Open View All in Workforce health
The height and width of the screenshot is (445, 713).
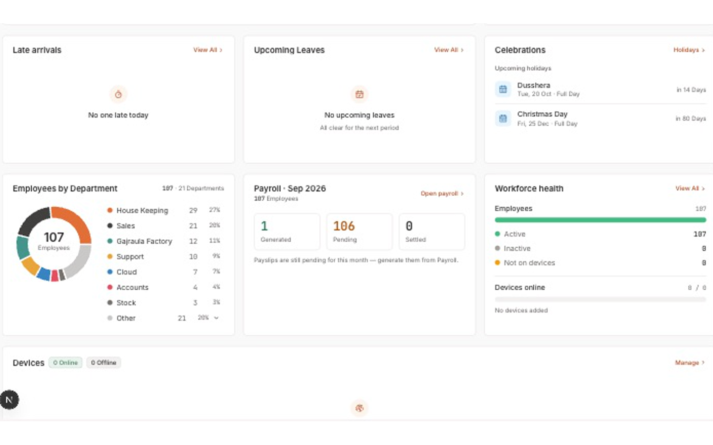(690, 188)
